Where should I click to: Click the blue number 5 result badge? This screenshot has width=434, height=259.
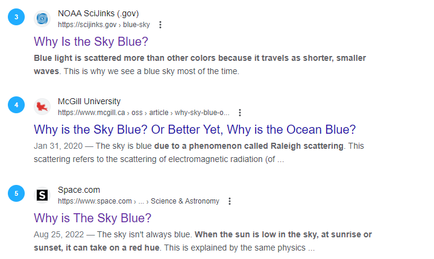[16, 193]
